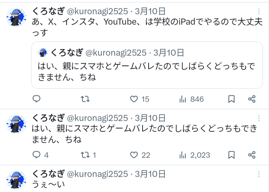Bookmark the school iPad tweet
The image size is (269, 192).
point(231,99)
